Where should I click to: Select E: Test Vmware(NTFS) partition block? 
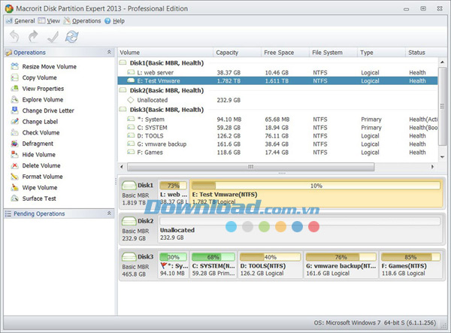click(x=316, y=193)
